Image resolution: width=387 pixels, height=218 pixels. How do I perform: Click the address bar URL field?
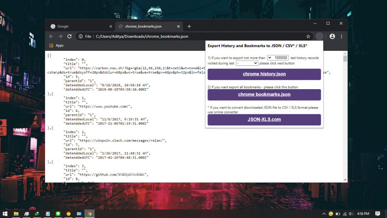(x=195, y=36)
